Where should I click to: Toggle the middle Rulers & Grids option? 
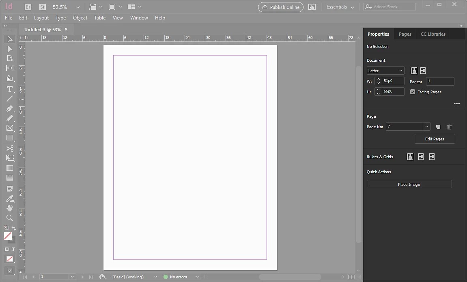[x=421, y=157]
